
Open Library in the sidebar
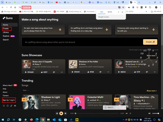(x=6, y=32)
